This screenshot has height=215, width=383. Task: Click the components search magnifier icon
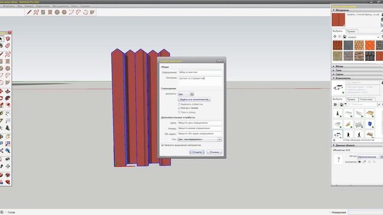379,105
